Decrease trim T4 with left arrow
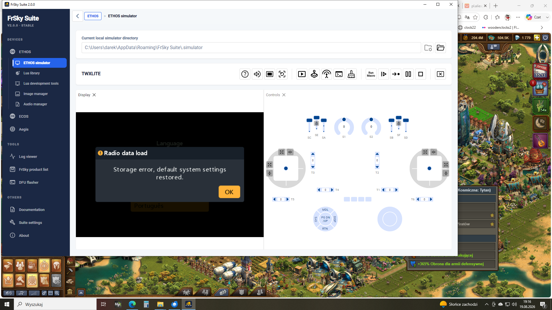Image resolution: width=552 pixels, height=310 pixels. click(319, 190)
